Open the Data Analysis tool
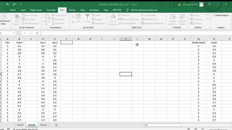The image size is (232, 130). tap(221, 15)
